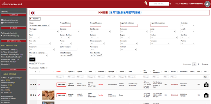Focus the Cerca numero search field
211x104 pixels.
(159, 4)
